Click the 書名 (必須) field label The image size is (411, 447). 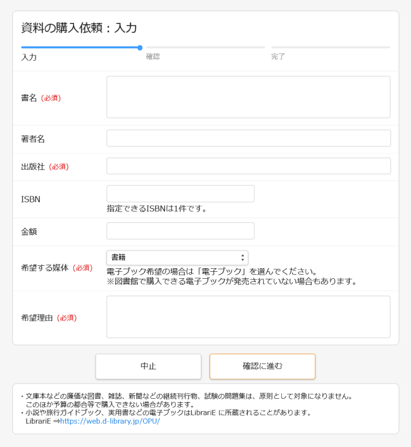[x=41, y=98]
